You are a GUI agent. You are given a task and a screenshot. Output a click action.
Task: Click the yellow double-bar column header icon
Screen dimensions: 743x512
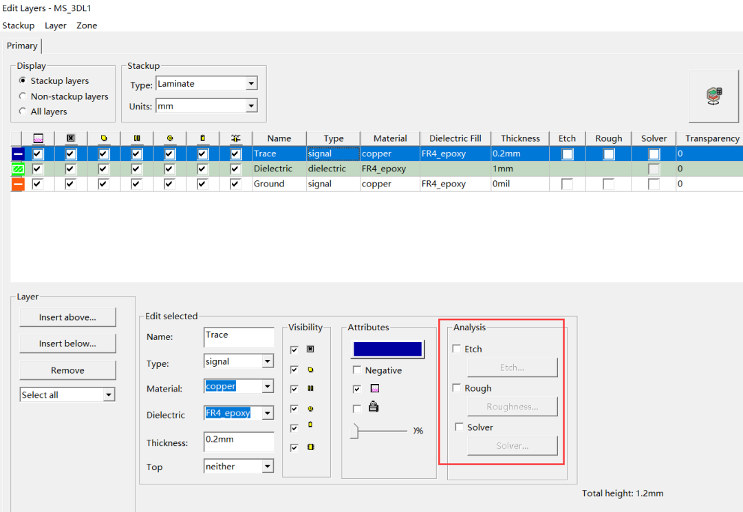(136, 138)
